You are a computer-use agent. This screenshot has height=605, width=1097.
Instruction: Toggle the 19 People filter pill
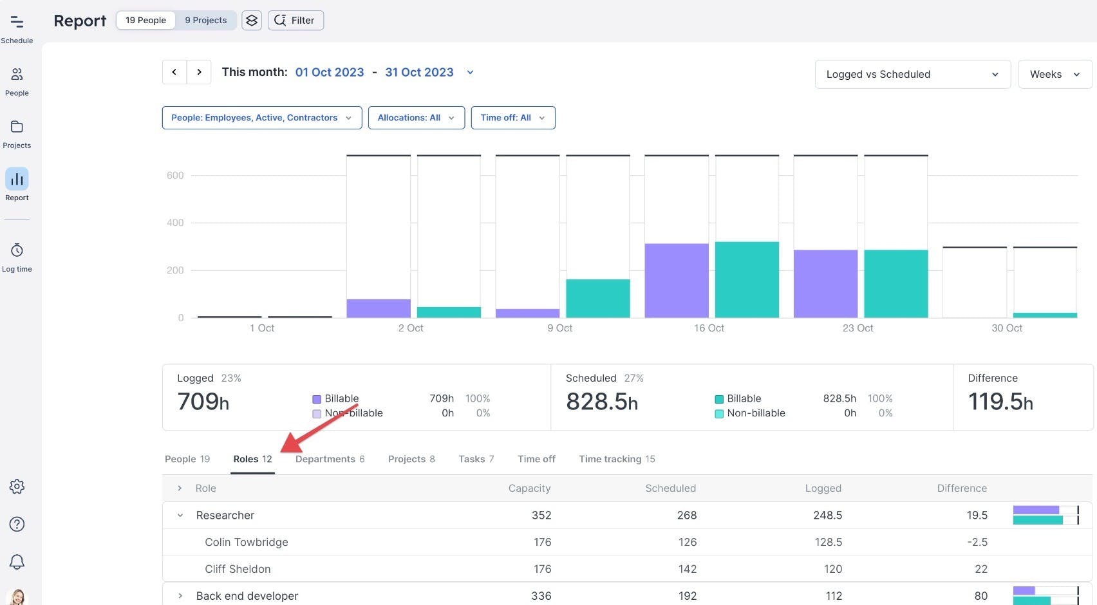pyautogui.click(x=145, y=20)
